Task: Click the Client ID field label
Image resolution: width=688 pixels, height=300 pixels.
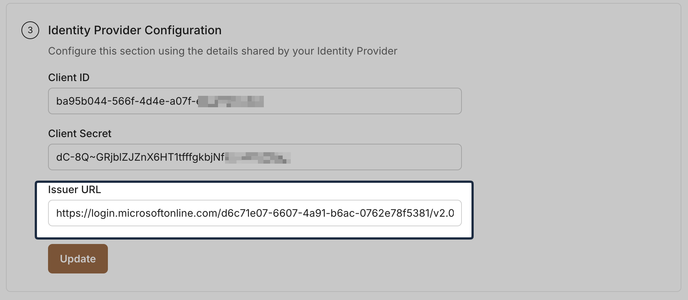Action: 68,77
